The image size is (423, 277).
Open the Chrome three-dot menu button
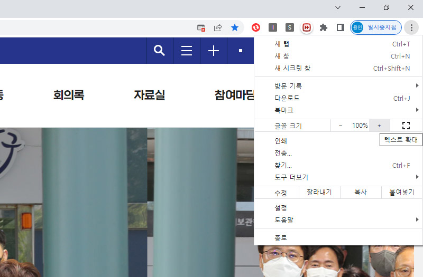point(411,27)
